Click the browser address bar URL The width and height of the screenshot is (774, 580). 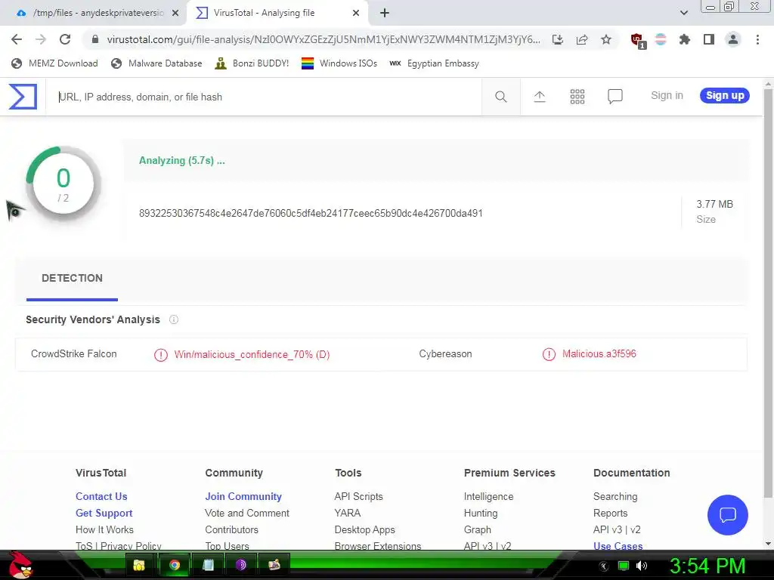324,39
